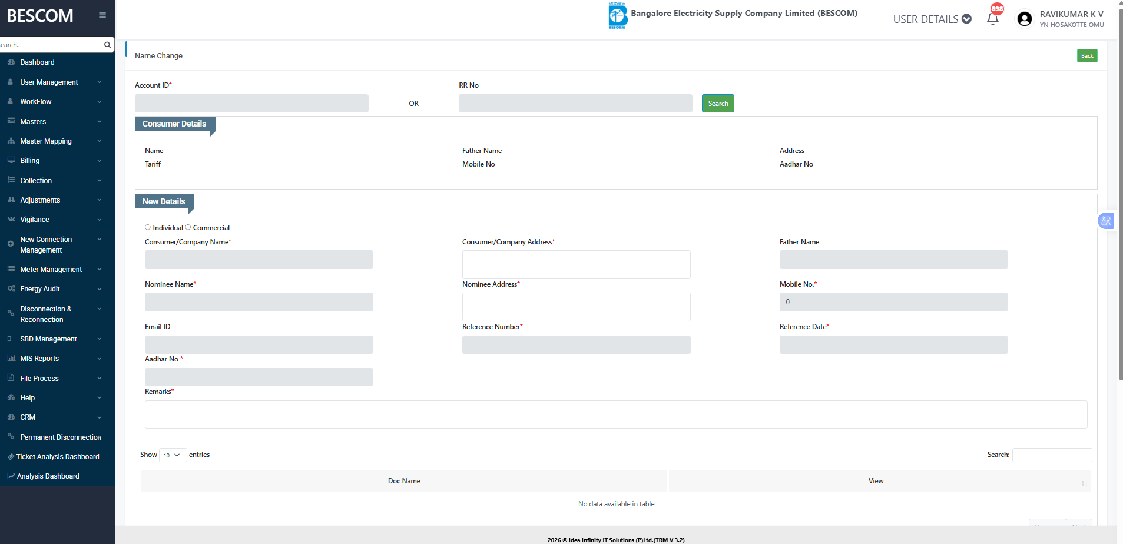Open the notifications bell icon
The image size is (1123, 544).
click(x=993, y=19)
